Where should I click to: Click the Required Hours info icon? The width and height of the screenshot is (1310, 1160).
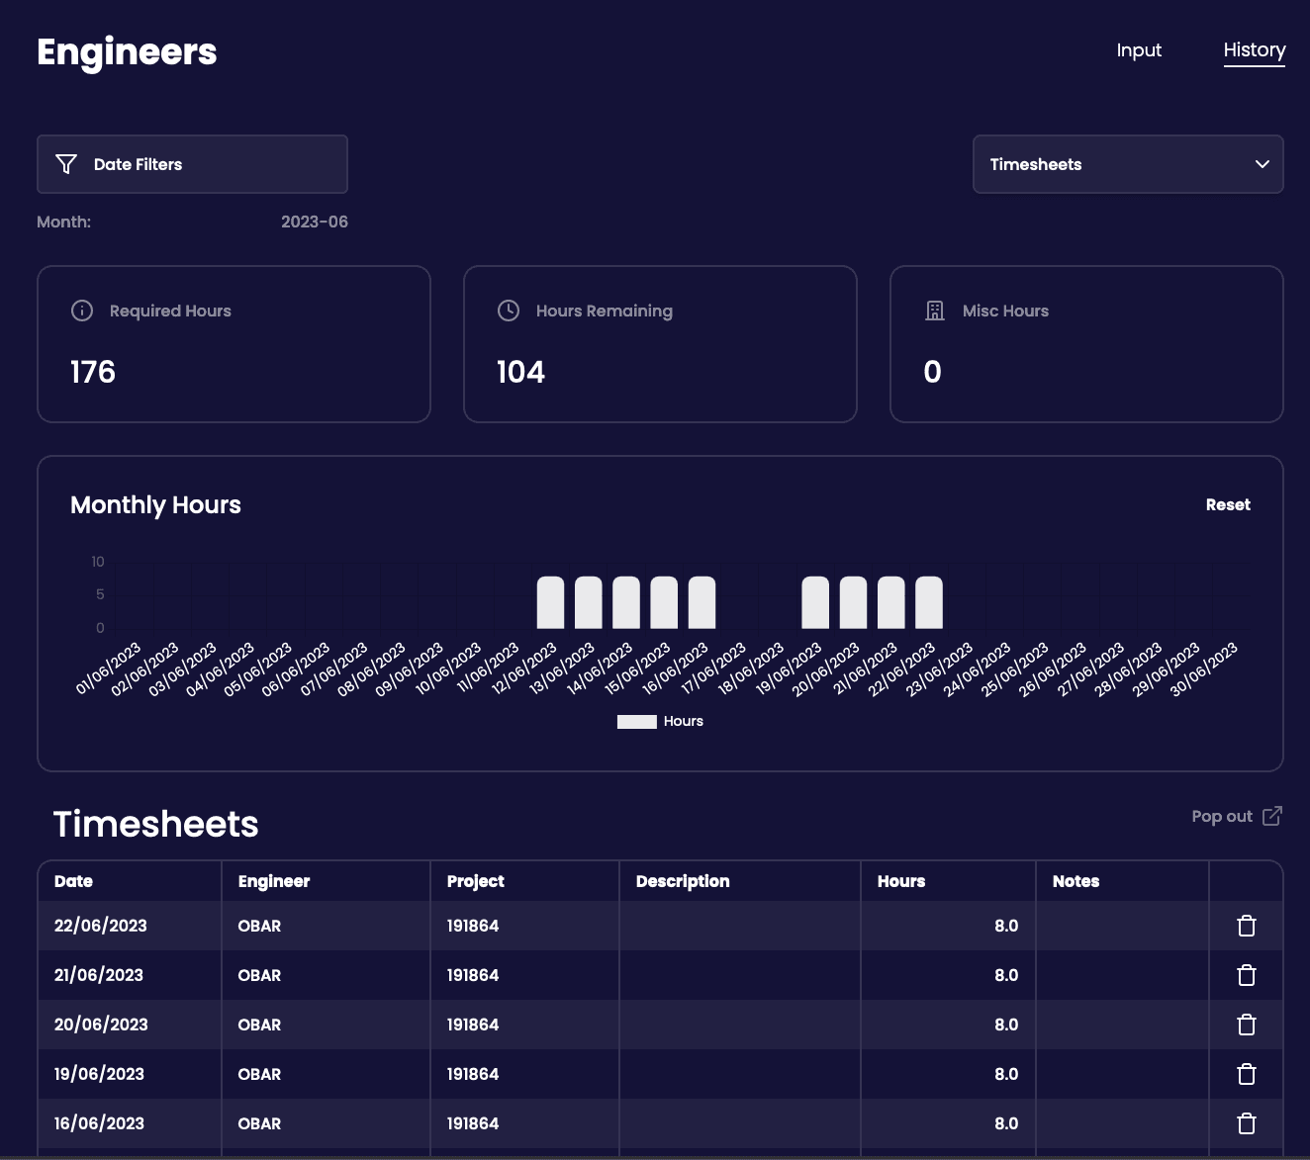click(x=82, y=311)
